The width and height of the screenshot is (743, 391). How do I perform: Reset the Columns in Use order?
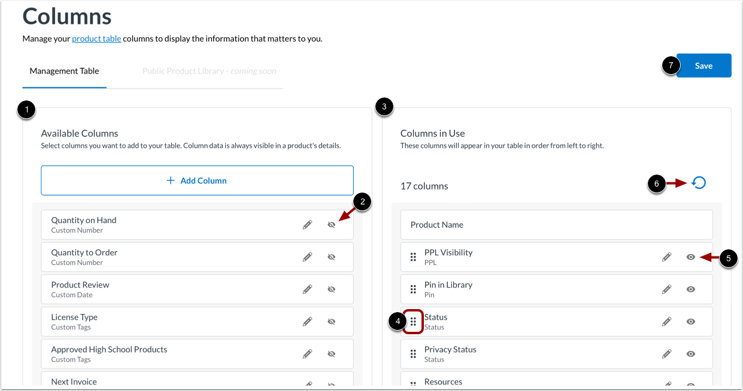(x=699, y=182)
